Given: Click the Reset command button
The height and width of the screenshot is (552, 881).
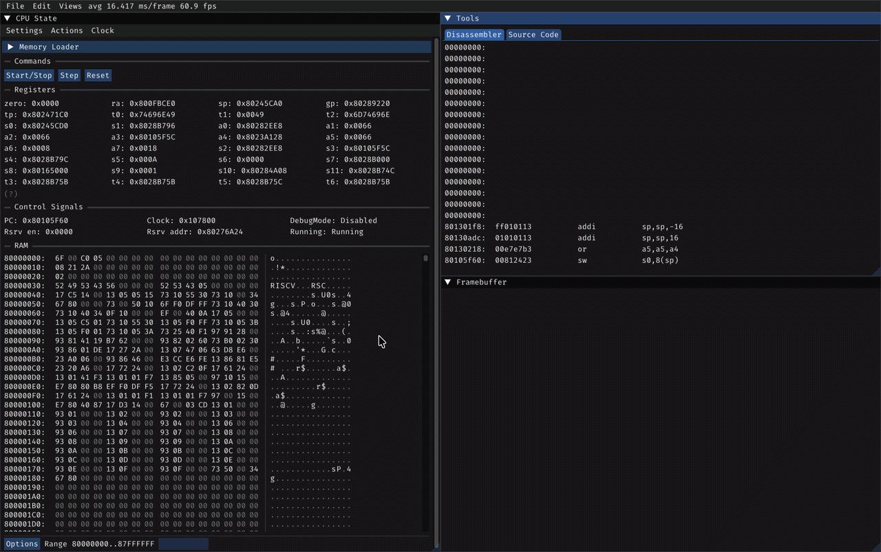Looking at the screenshot, I should pyautogui.click(x=98, y=76).
